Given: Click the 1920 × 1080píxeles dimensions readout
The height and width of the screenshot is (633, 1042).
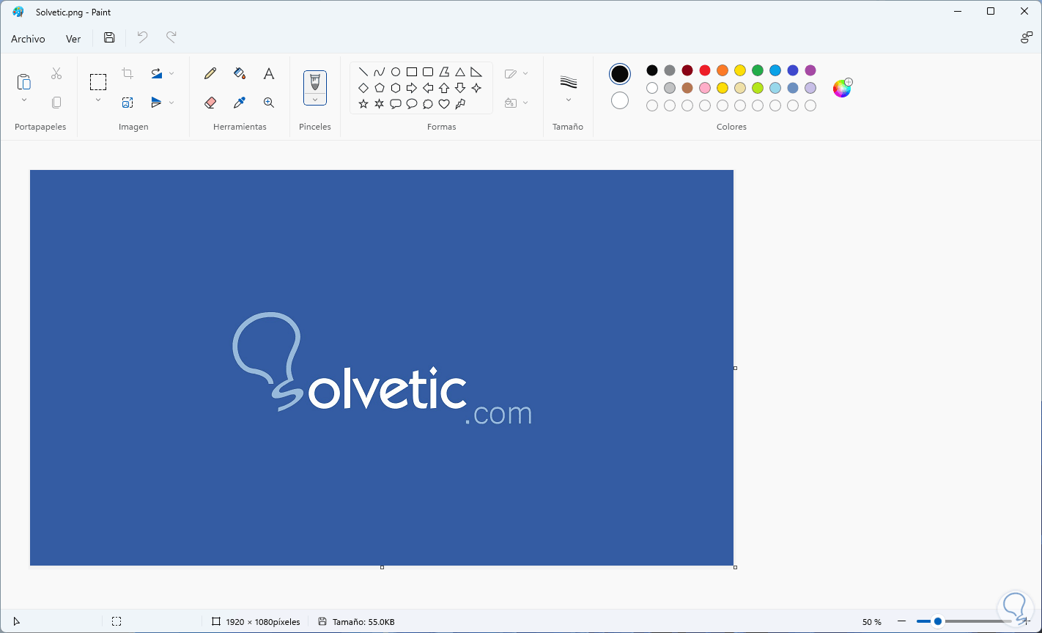Looking at the screenshot, I should [263, 622].
